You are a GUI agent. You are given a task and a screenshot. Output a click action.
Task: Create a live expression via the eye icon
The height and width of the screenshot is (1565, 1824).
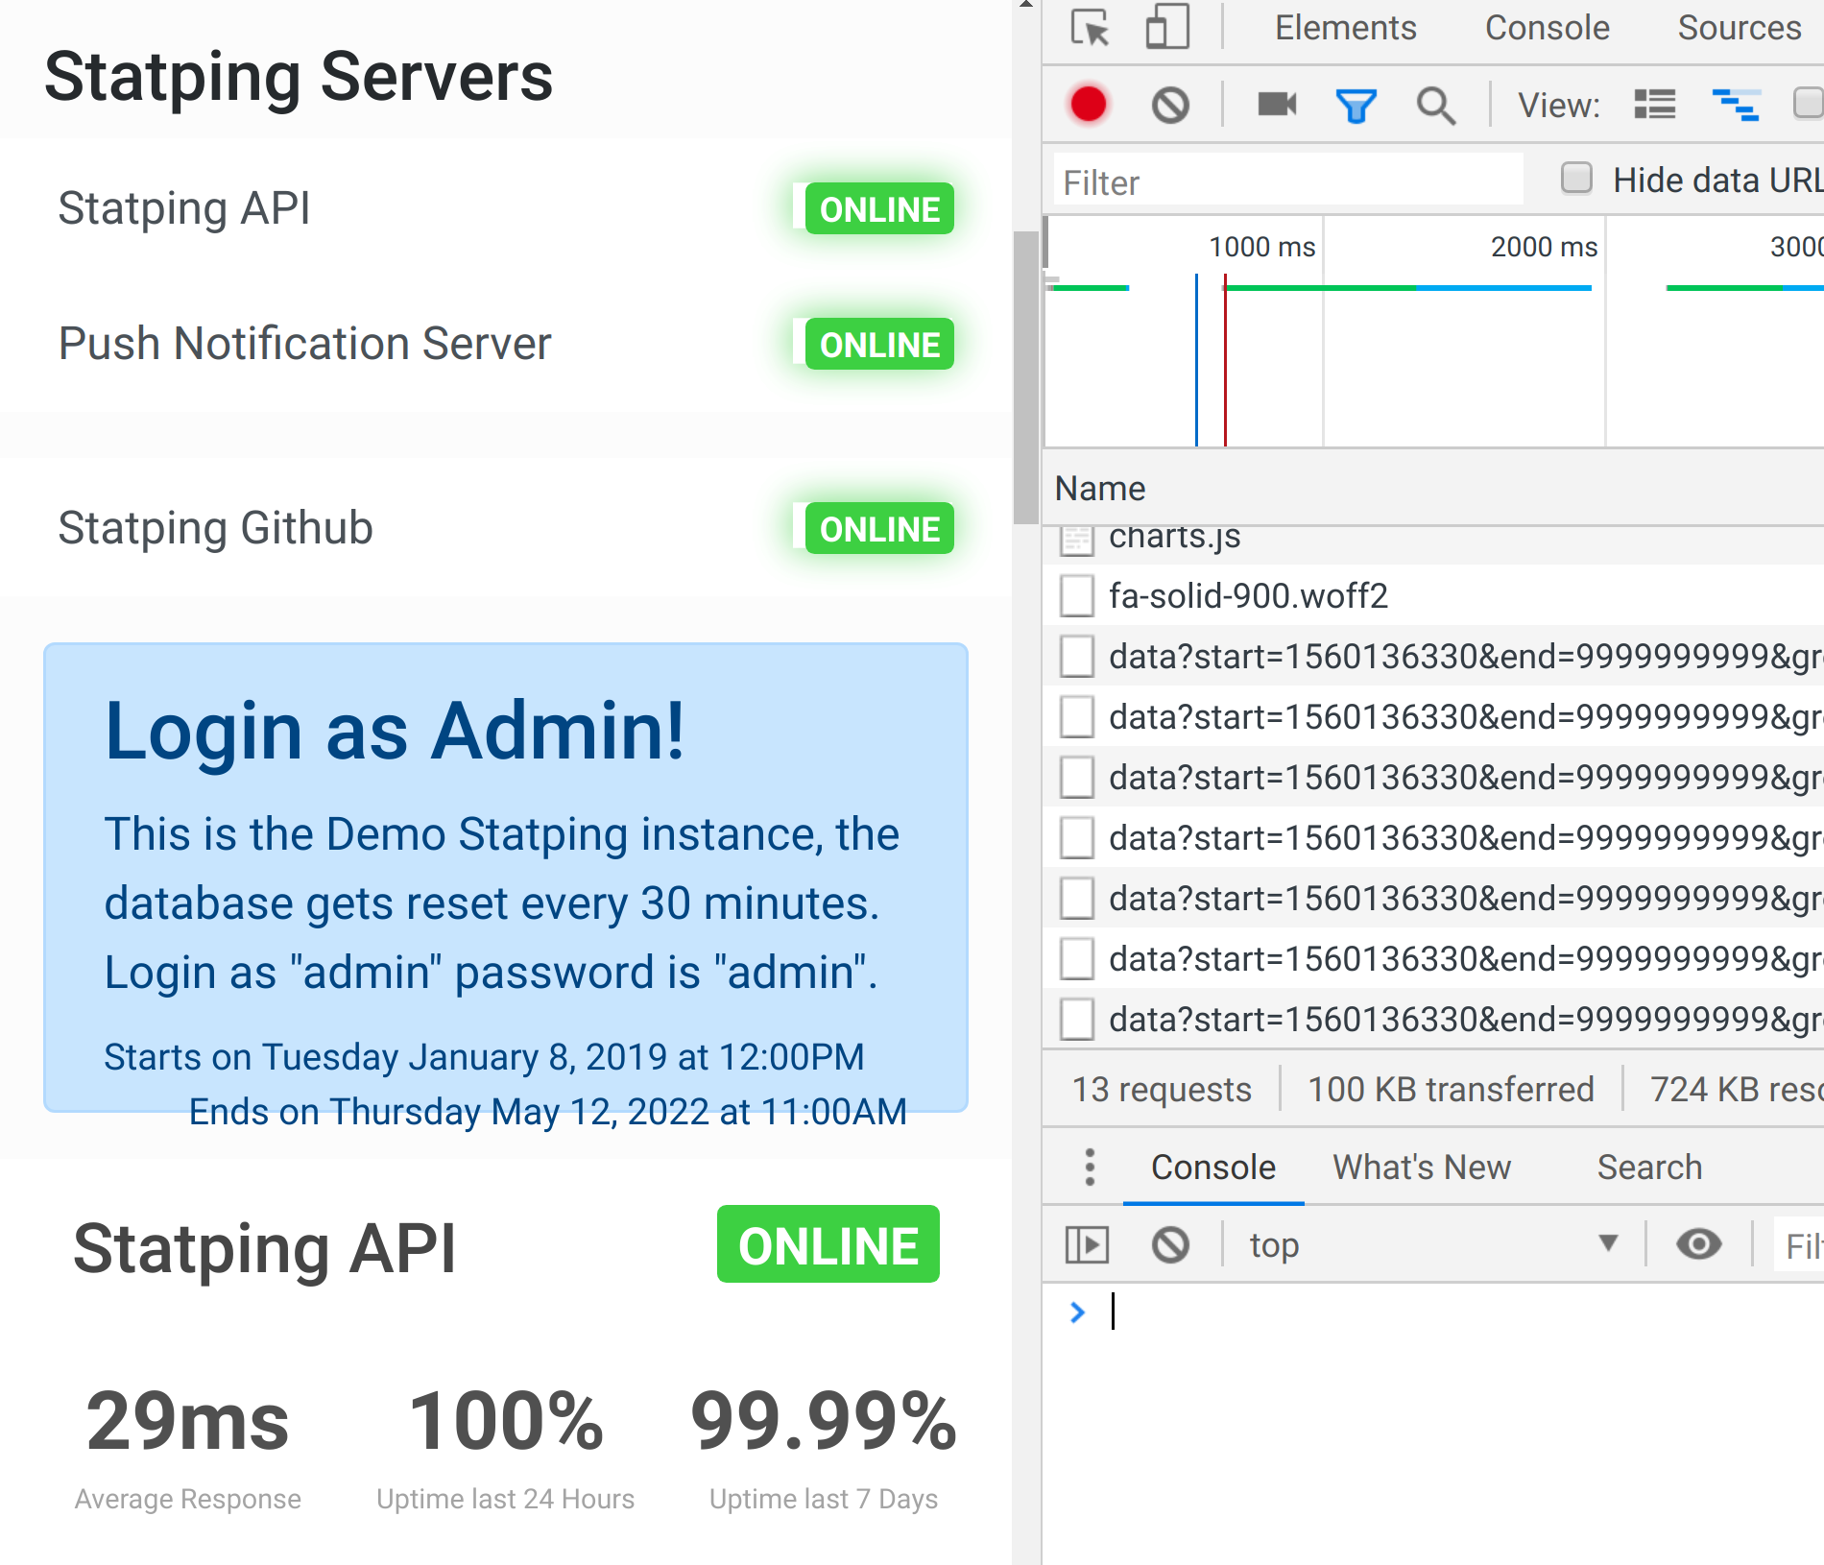click(1698, 1244)
